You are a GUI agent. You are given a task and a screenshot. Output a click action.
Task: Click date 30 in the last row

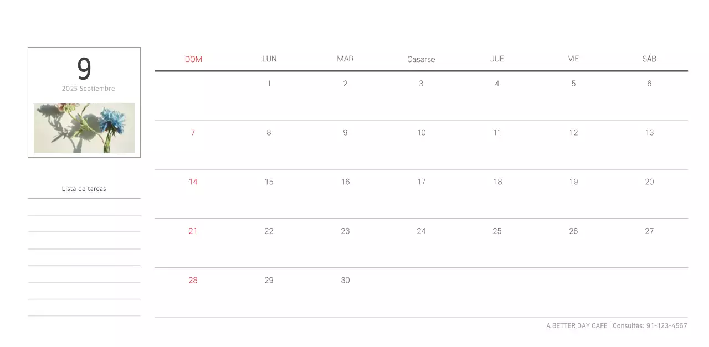(345, 280)
